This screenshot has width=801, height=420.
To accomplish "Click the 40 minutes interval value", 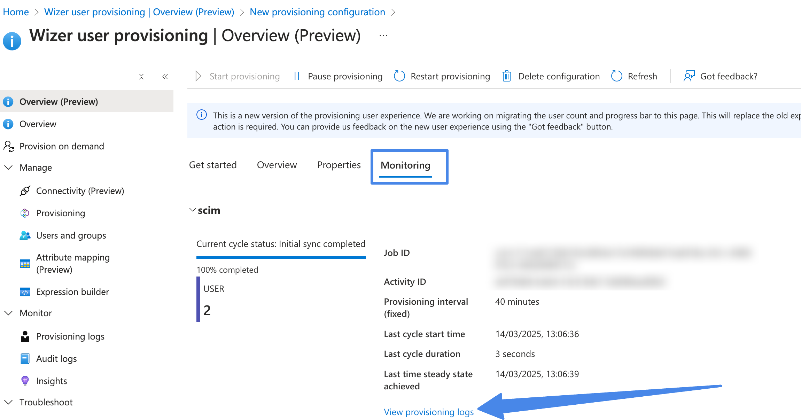I will tap(517, 302).
